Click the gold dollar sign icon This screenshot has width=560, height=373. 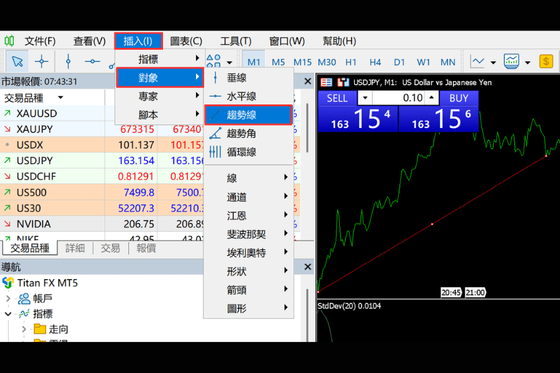point(546,62)
